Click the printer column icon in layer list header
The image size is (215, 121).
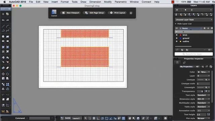(x=212, y=28)
